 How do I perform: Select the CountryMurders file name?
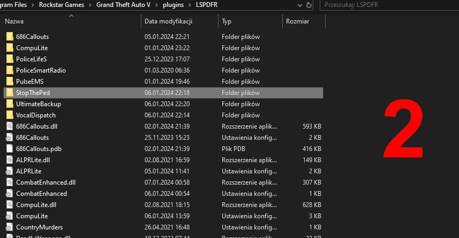click(x=39, y=227)
